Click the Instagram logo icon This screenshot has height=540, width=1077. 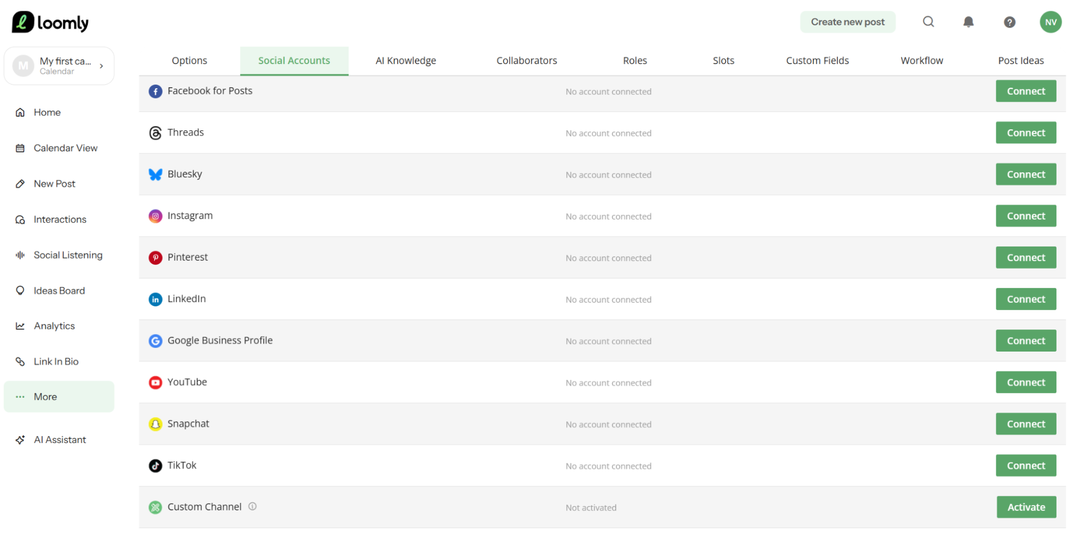point(155,216)
